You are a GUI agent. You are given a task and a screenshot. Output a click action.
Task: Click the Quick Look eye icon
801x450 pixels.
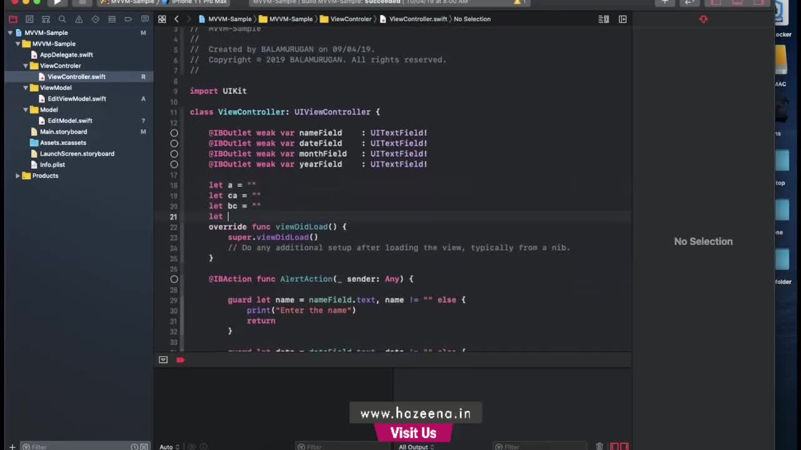tap(193, 446)
